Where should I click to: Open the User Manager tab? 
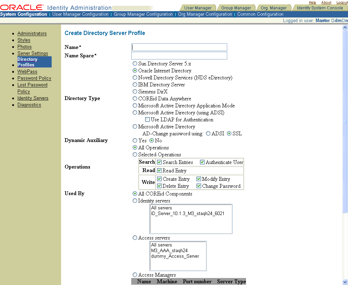198,8
